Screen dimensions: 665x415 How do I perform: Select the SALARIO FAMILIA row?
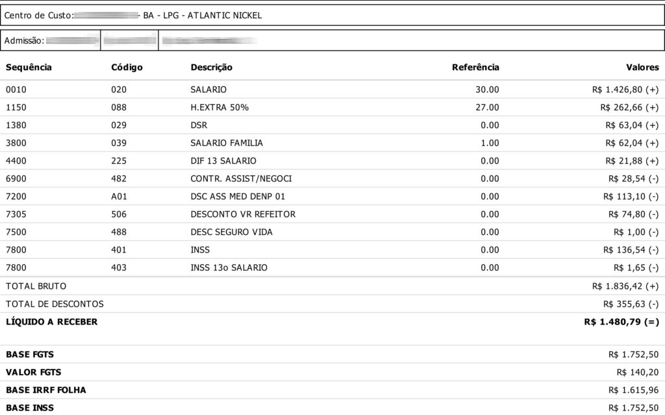click(227, 143)
